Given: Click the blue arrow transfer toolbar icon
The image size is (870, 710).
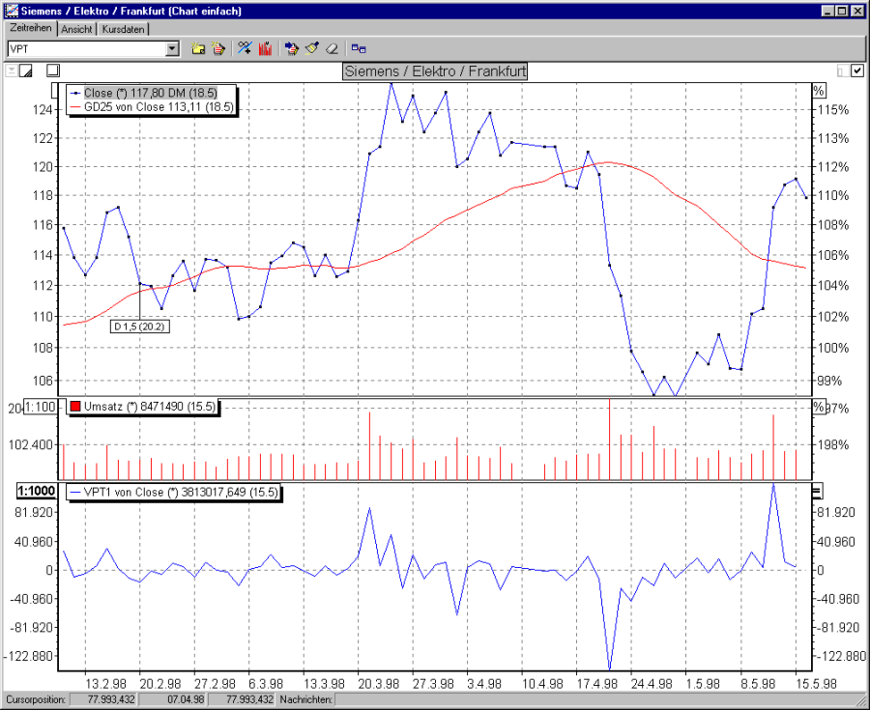Looking at the screenshot, I should coord(292,47).
